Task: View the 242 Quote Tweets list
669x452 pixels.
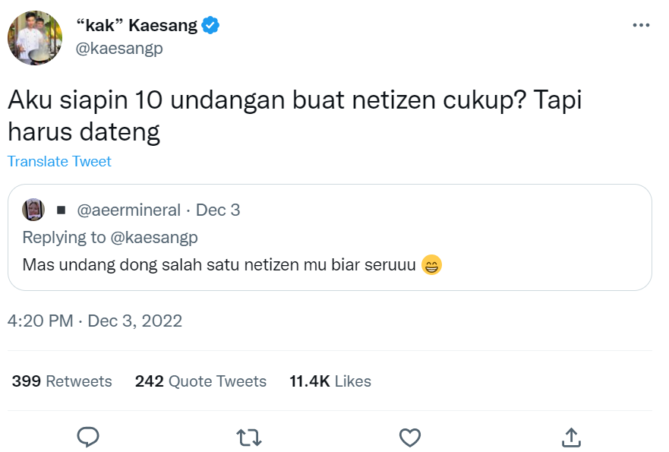Action: [x=200, y=381]
